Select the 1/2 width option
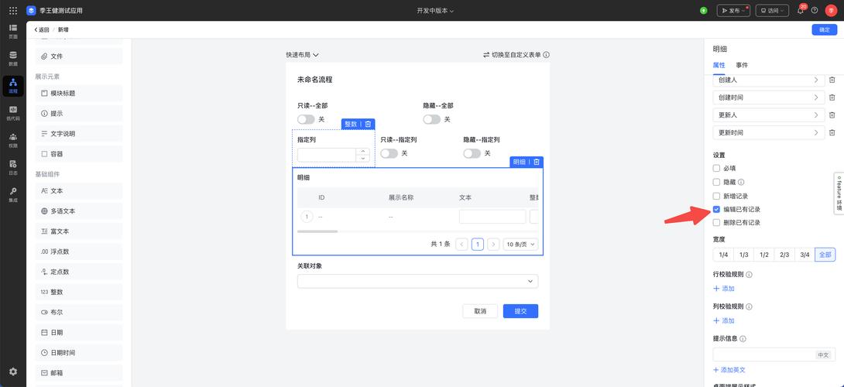The height and width of the screenshot is (387, 844). pyautogui.click(x=763, y=255)
